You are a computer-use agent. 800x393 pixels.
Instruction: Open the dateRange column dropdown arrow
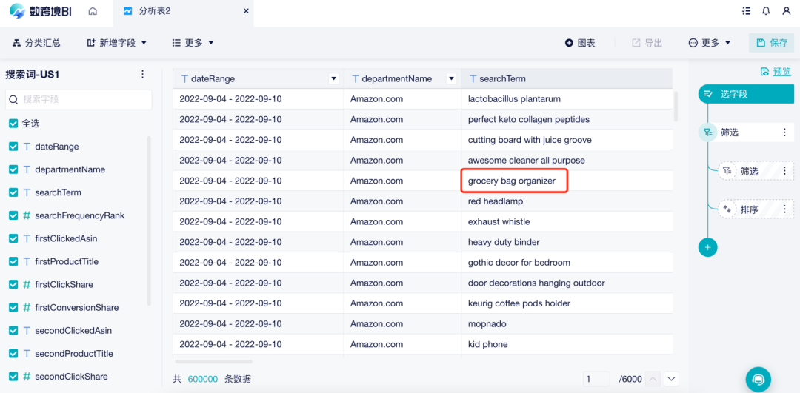[333, 78]
